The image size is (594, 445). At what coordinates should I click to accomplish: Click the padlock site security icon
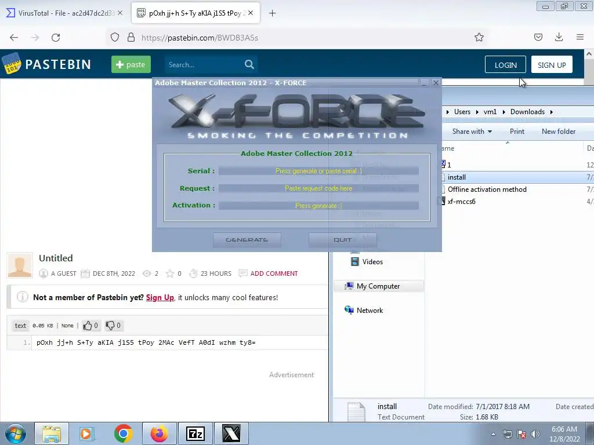[x=131, y=37]
